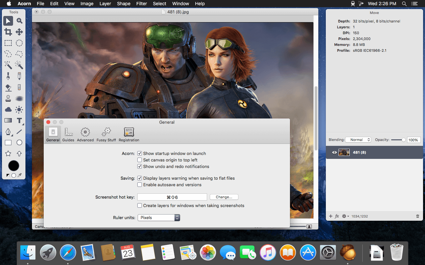This screenshot has width=425, height=265.
Task: Select the Magic Wand tool
Action: click(x=8, y=65)
